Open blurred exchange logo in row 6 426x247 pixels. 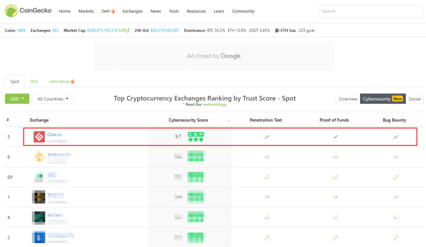pyautogui.click(x=39, y=156)
